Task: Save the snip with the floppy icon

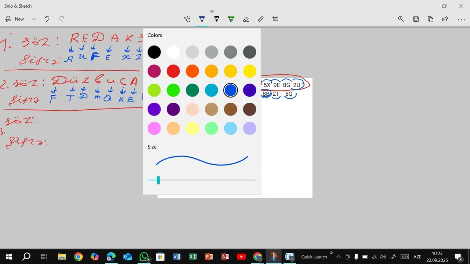Action: [x=416, y=19]
